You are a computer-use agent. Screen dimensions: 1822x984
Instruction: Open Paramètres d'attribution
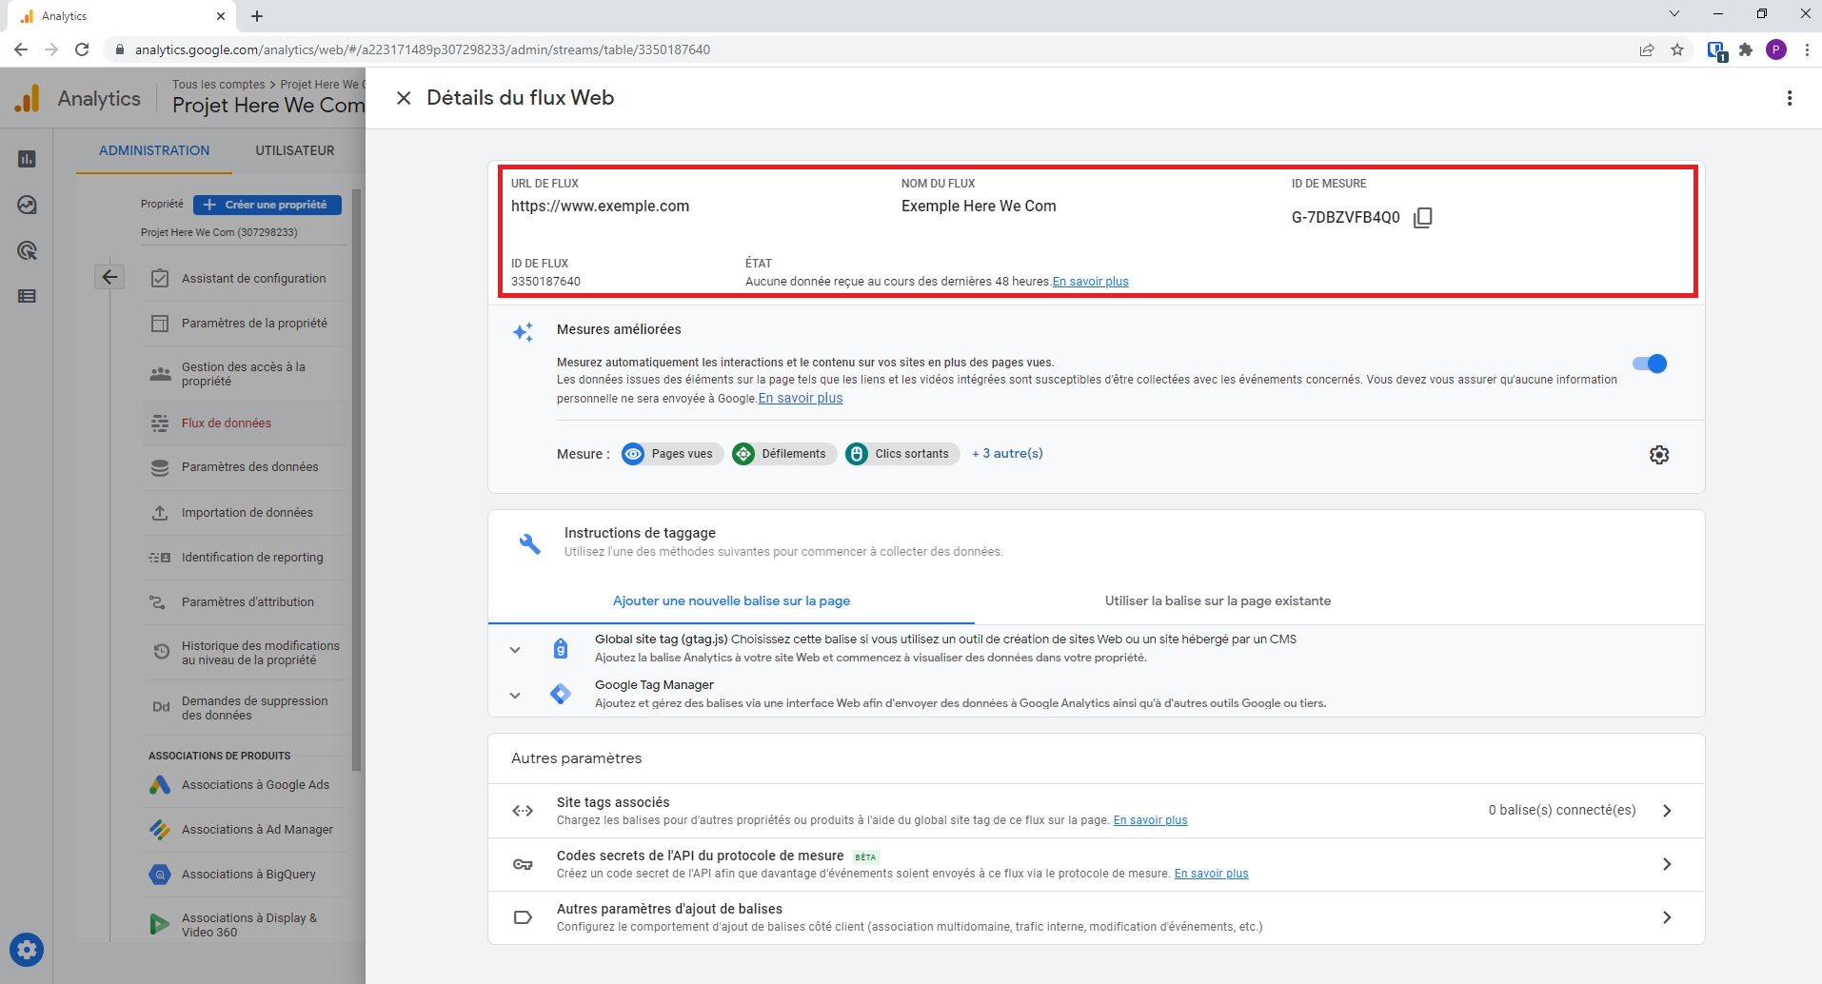(245, 602)
